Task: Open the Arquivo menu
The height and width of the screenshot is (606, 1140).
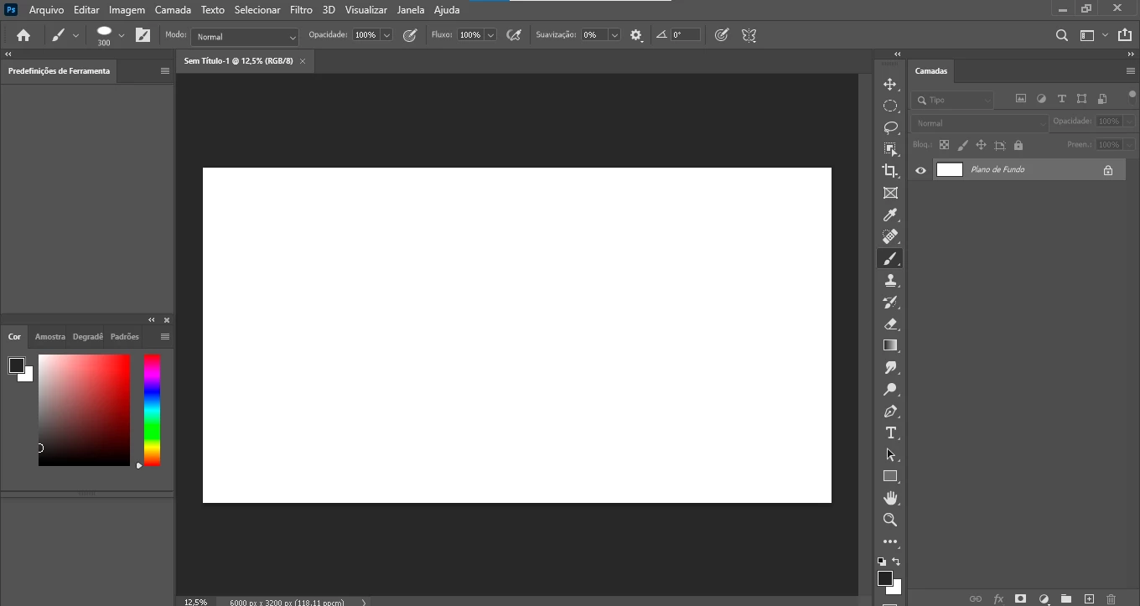Action: [46, 10]
